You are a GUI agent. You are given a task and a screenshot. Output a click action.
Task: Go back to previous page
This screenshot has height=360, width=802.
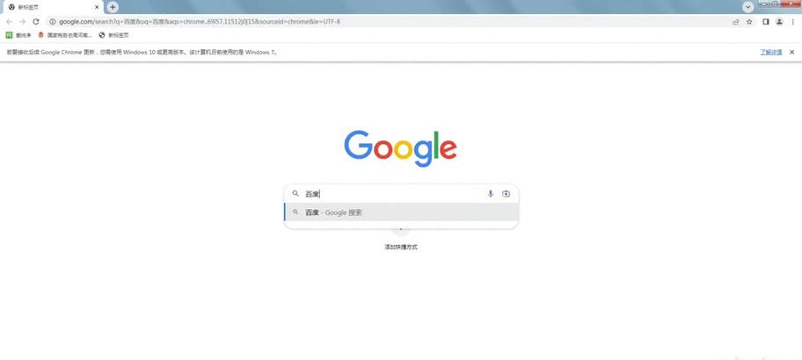click(9, 21)
